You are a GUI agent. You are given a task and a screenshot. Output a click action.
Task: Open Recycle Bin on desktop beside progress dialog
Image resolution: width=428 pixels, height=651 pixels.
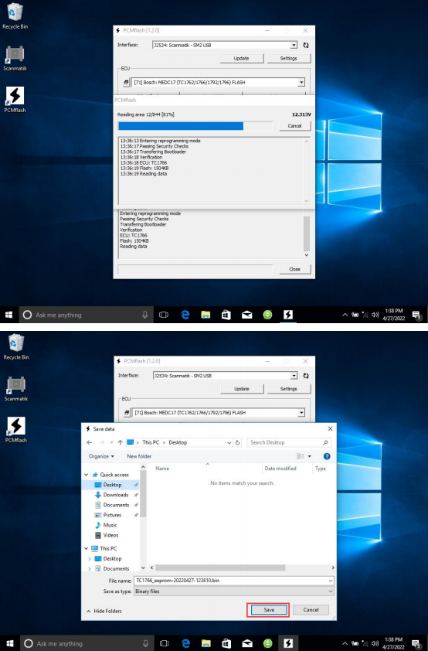15,16
